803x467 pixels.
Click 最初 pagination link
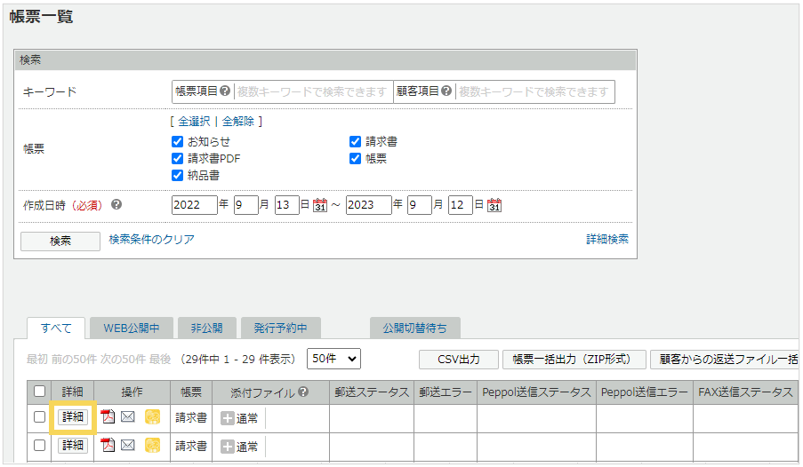click(x=36, y=359)
